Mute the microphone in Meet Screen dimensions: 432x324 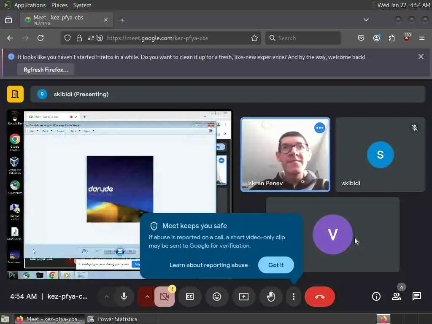click(124, 297)
